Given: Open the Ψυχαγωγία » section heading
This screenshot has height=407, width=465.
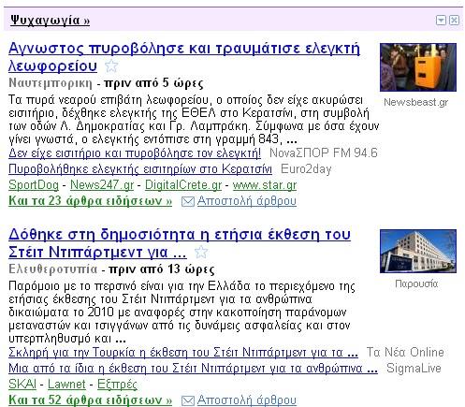Looking at the screenshot, I should [x=50, y=21].
